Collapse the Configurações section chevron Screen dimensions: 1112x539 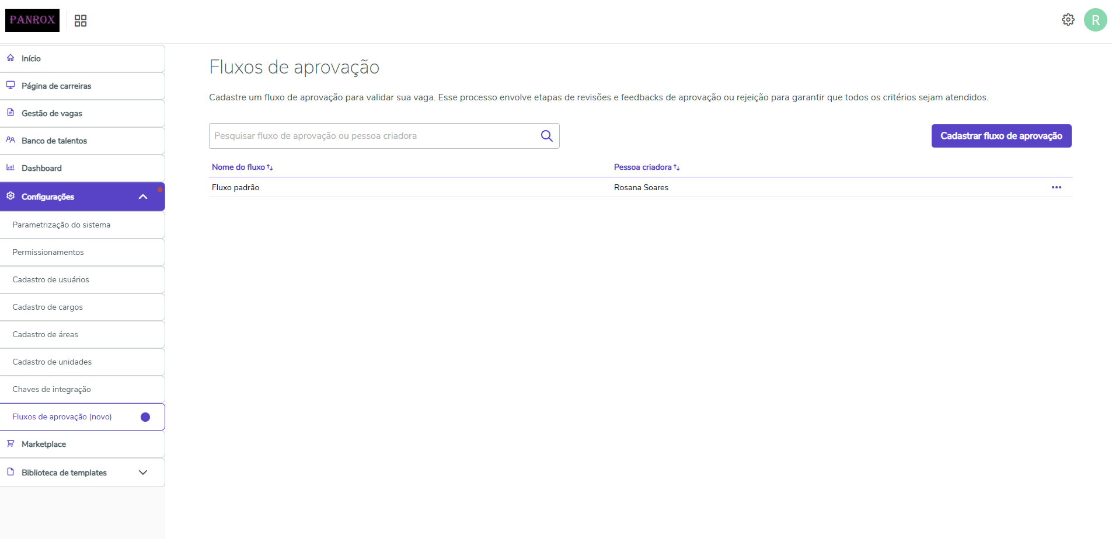[x=143, y=197]
